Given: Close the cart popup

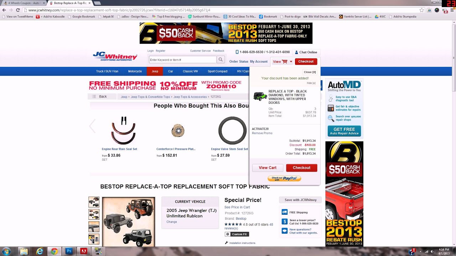Looking at the screenshot, I should pos(310,72).
